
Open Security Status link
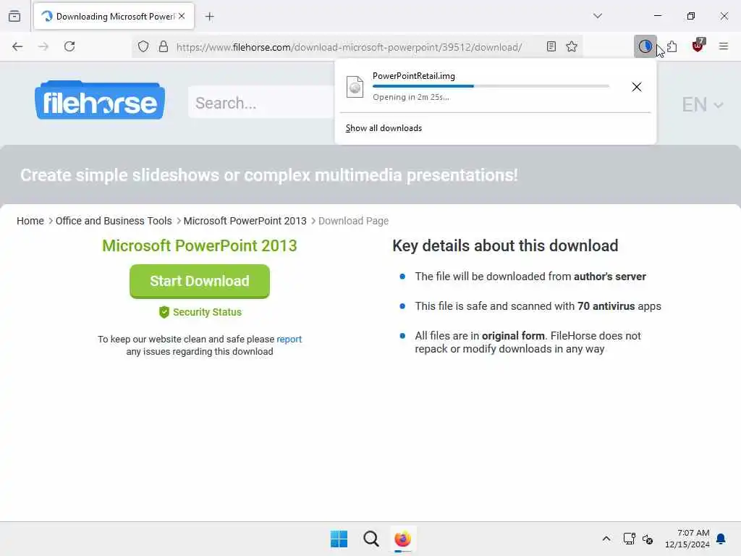pos(207,312)
